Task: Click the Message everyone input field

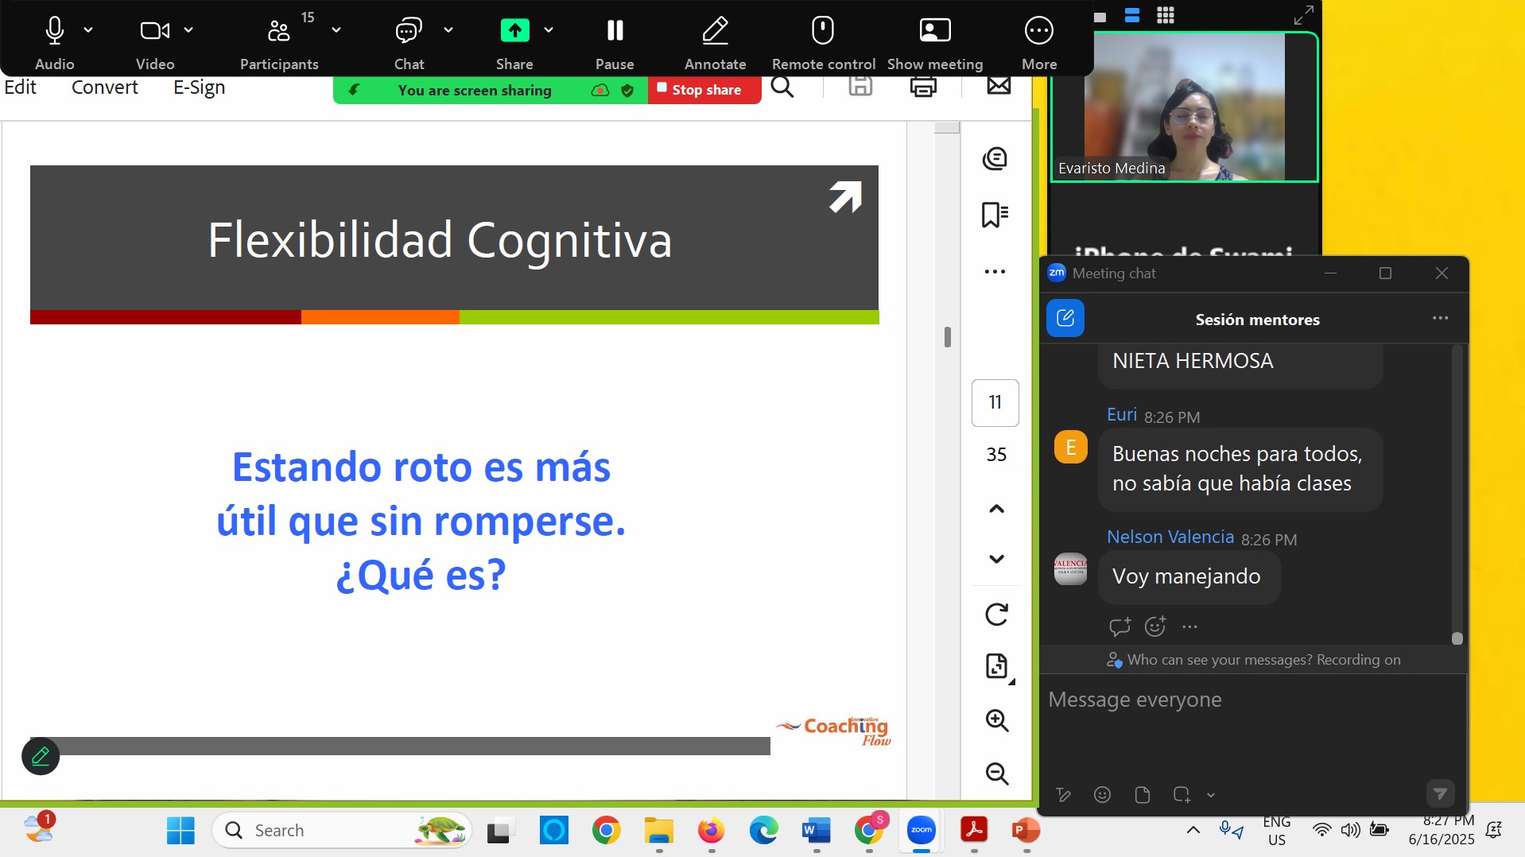Action: tap(1252, 700)
